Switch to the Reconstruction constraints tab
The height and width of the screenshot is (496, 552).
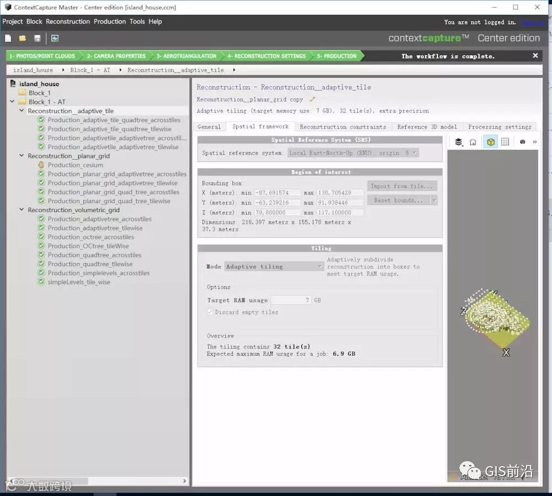click(x=343, y=127)
